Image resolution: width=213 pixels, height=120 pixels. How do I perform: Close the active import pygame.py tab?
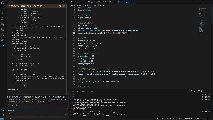point(134,2)
